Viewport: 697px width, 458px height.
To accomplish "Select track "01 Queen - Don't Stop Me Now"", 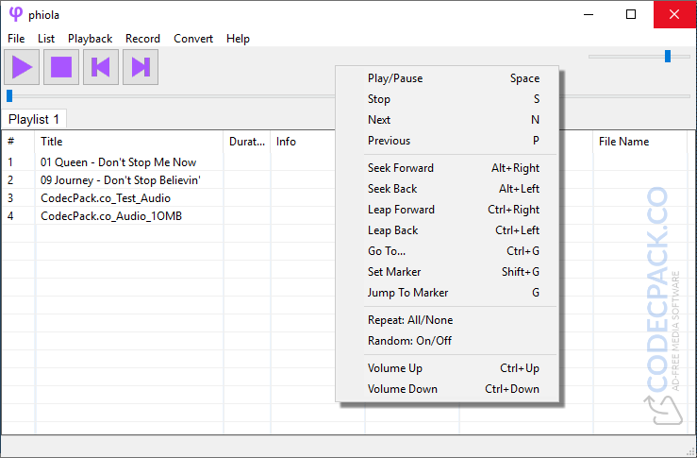I will click(x=118, y=162).
